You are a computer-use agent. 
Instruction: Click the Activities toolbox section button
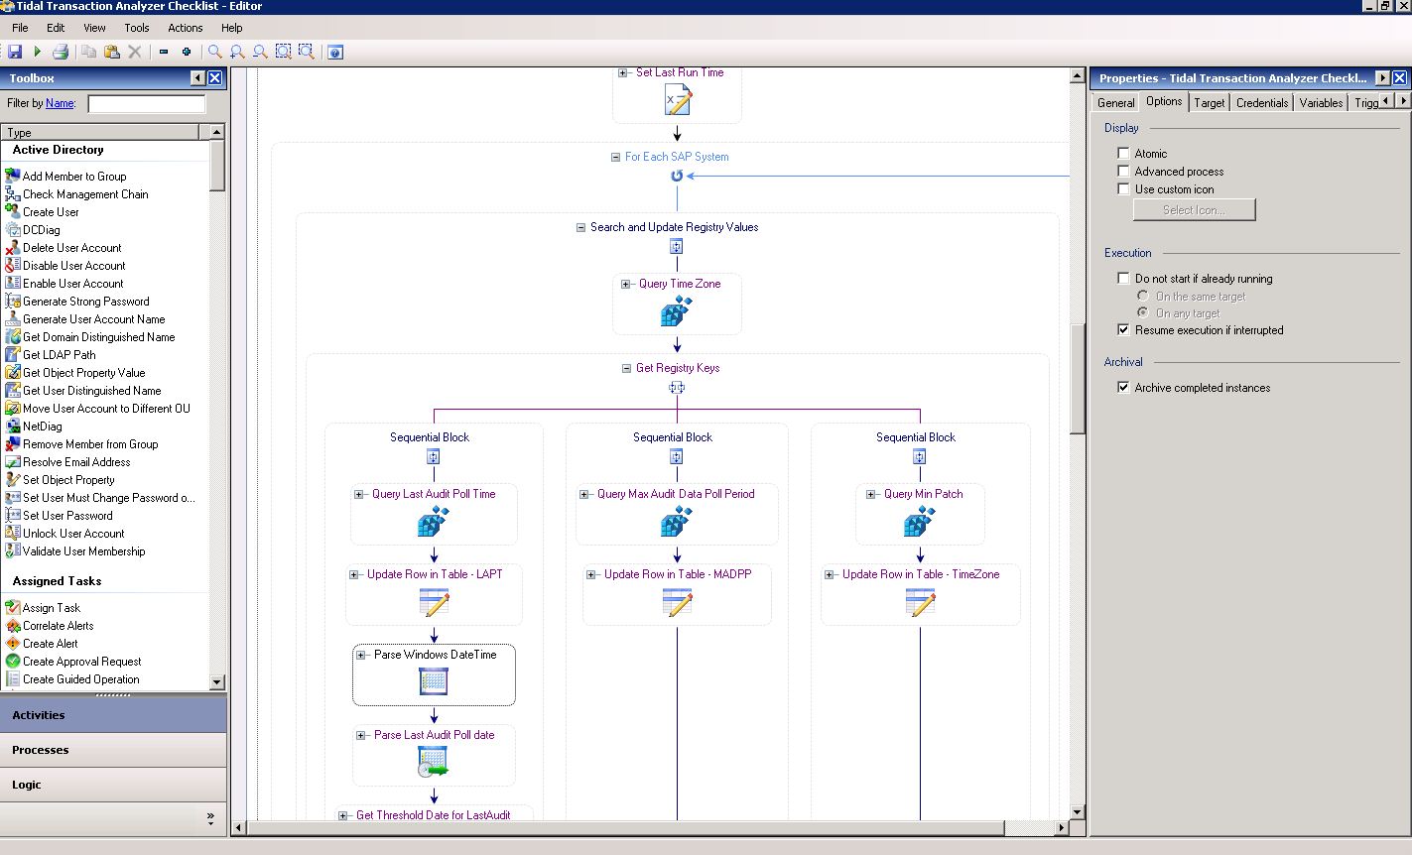point(113,715)
